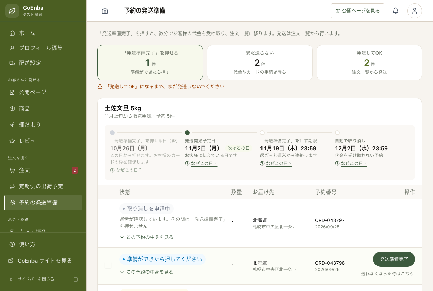Image resolution: width=433 pixels, height=291 pixels.
Task: Open なぜこの日? under 10月26日
Action: click(x=126, y=170)
